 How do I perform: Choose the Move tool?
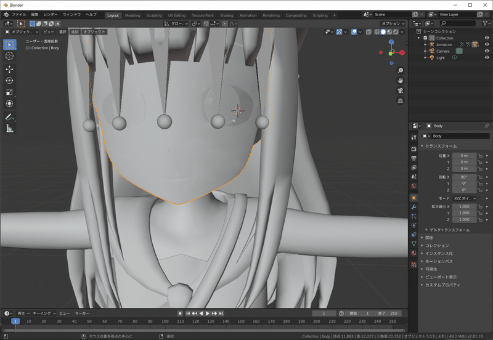pyautogui.click(x=9, y=69)
